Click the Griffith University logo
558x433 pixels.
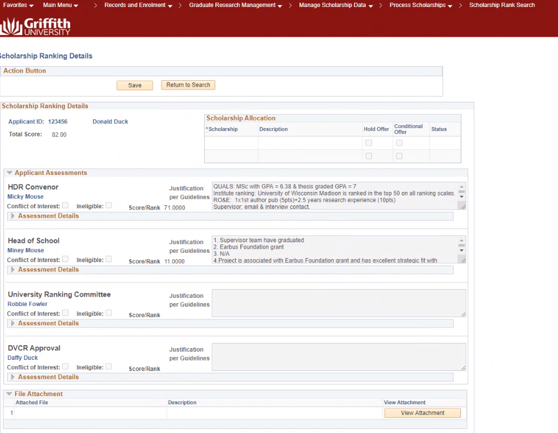36,26
